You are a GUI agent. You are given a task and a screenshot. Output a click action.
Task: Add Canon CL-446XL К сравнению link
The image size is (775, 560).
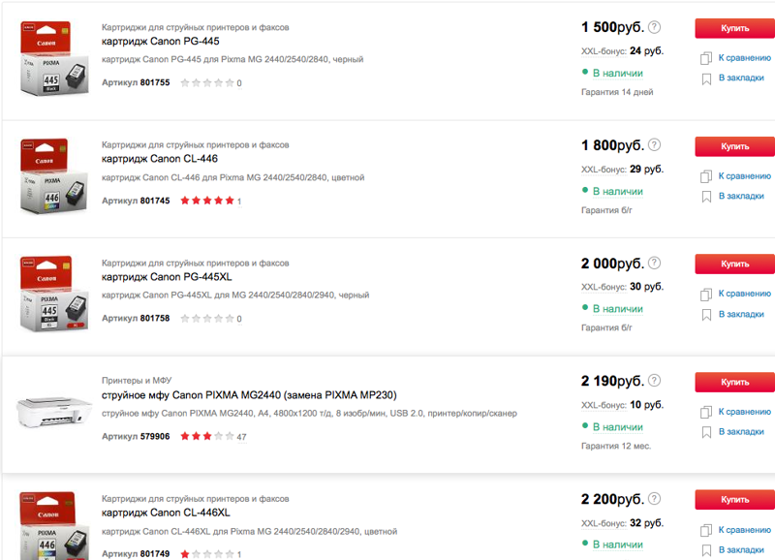[x=744, y=530]
